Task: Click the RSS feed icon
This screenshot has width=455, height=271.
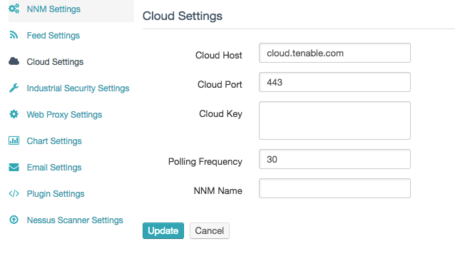Action: click(14, 35)
